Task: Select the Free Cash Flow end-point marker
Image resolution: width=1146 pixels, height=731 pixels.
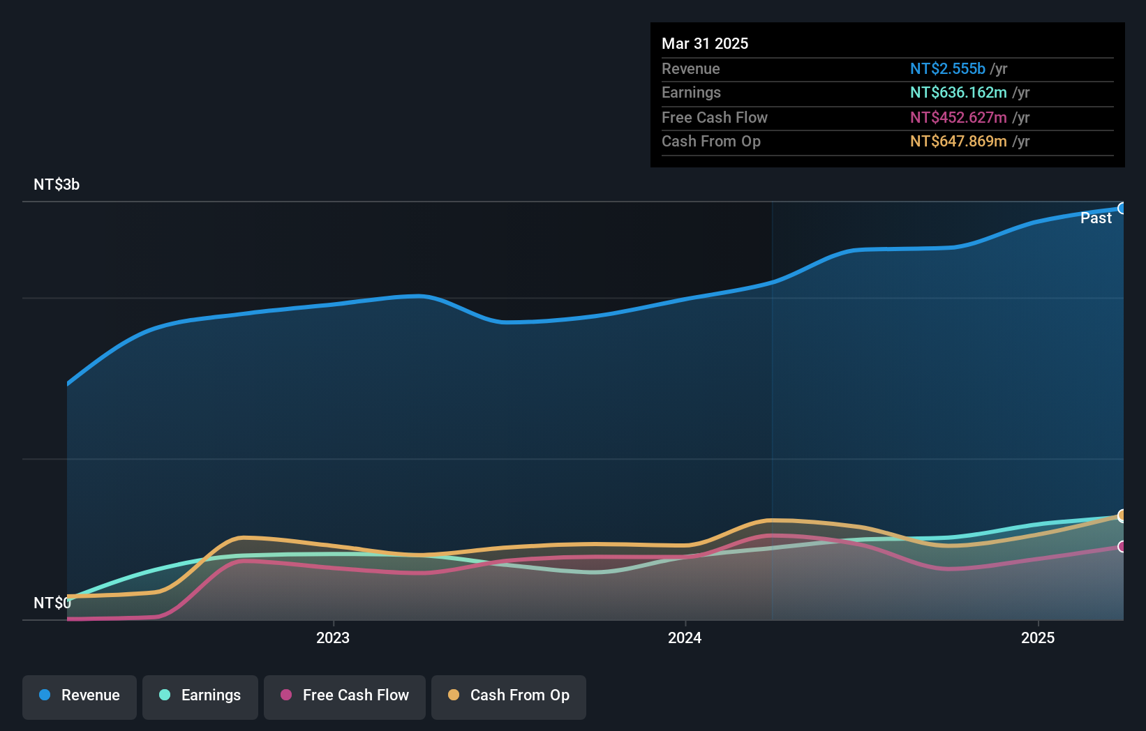Action: point(1122,547)
